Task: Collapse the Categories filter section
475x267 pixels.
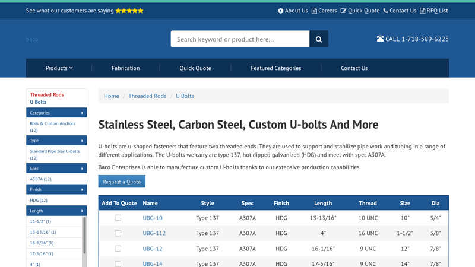Action: click(x=56, y=113)
